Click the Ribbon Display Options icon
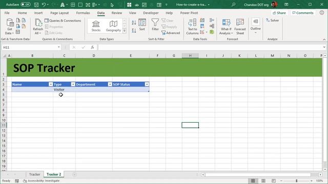 pyautogui.click(x=286, y=5)
